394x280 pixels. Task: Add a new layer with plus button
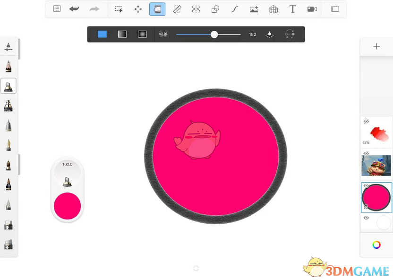click(x=377, y=46)
